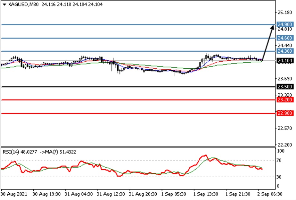Viewport: 296px width, 200px height.
Task: Select the 24.600 price level label
Action: pyautogui.click(x=285, y=38)
